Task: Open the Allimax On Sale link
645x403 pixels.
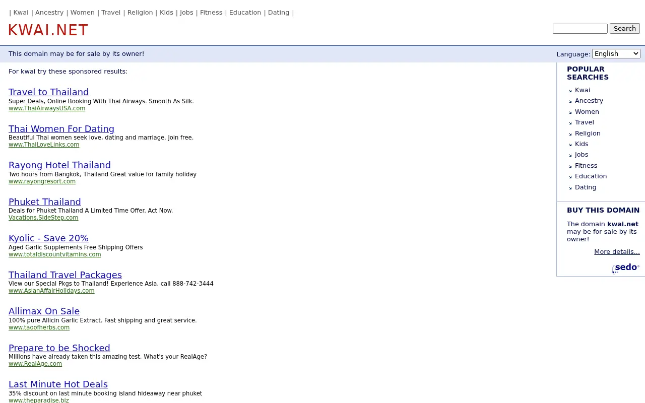Action: pos(44,311)
